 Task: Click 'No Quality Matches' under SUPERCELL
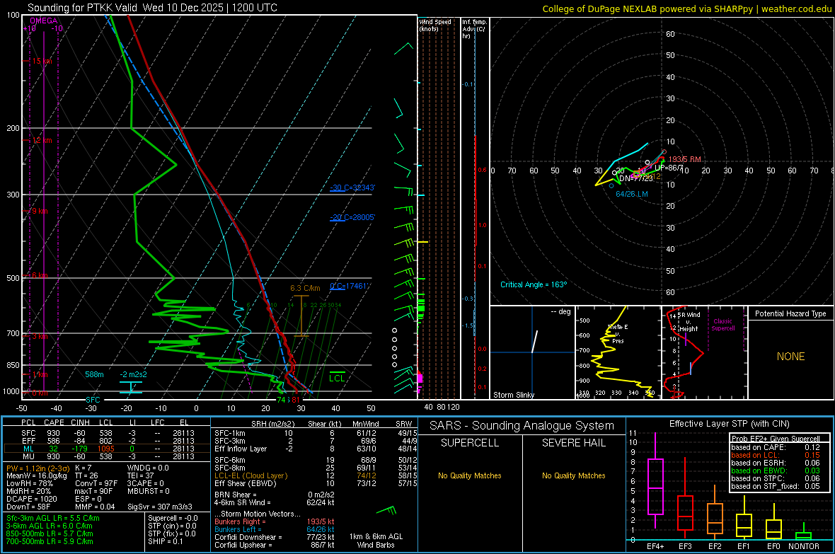(x=470, y=475)
